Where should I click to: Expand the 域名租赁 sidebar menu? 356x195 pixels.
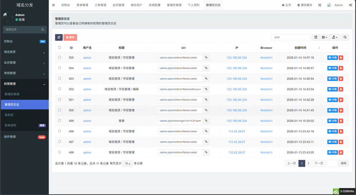[24, 52]
